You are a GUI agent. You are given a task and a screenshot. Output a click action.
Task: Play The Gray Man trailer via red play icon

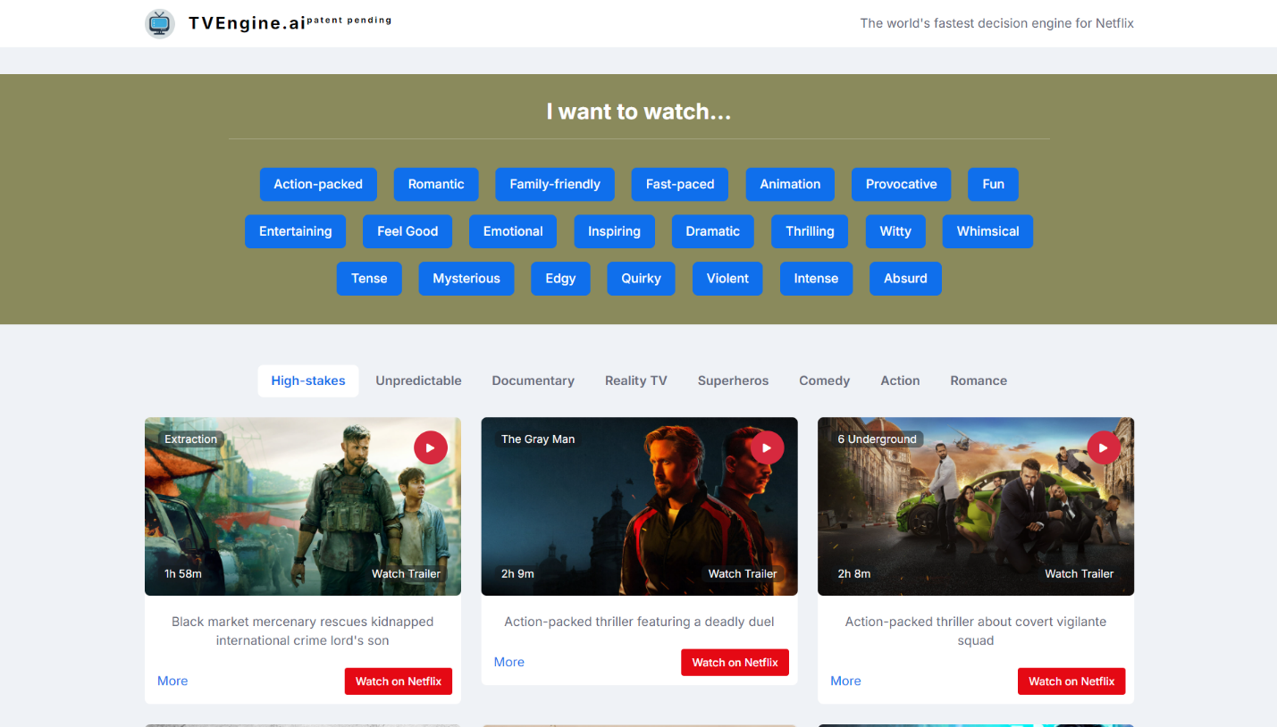(x=767, y=447)
